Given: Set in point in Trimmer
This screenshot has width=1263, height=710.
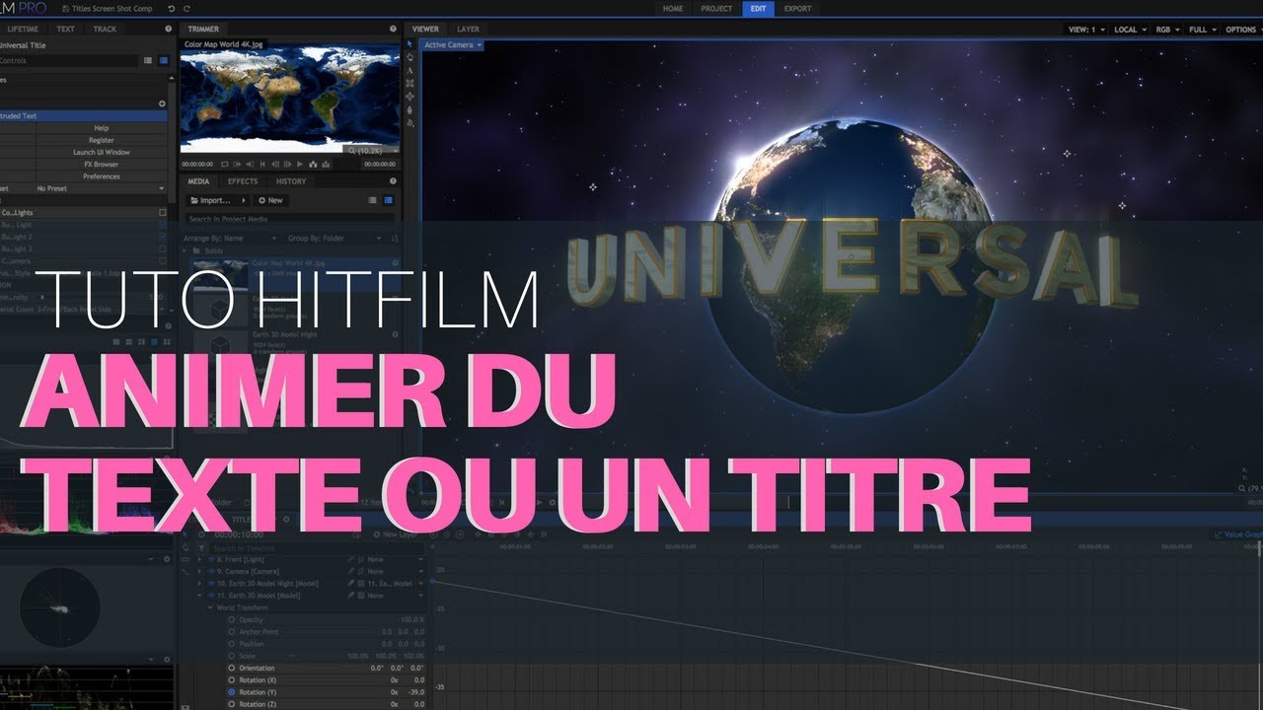Looking at the screenshot, I should 237,164.
